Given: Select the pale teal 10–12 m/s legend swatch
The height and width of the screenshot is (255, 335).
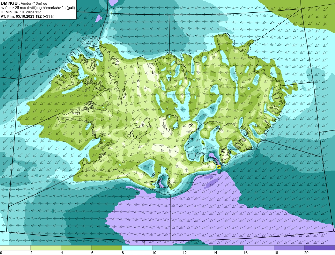Looking at the screenshot, I should (x=167, y=248).
